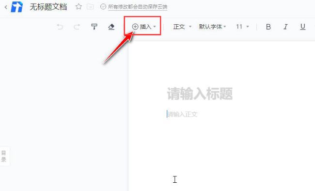Viewport: 315px width, 191px height.
Task: Click the 请输入标题 title field
Action: (200, 94)
